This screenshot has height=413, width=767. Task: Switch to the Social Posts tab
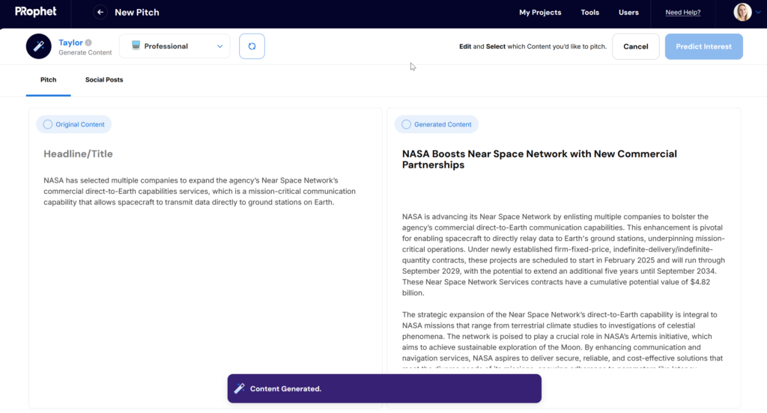tap(104, 79)
